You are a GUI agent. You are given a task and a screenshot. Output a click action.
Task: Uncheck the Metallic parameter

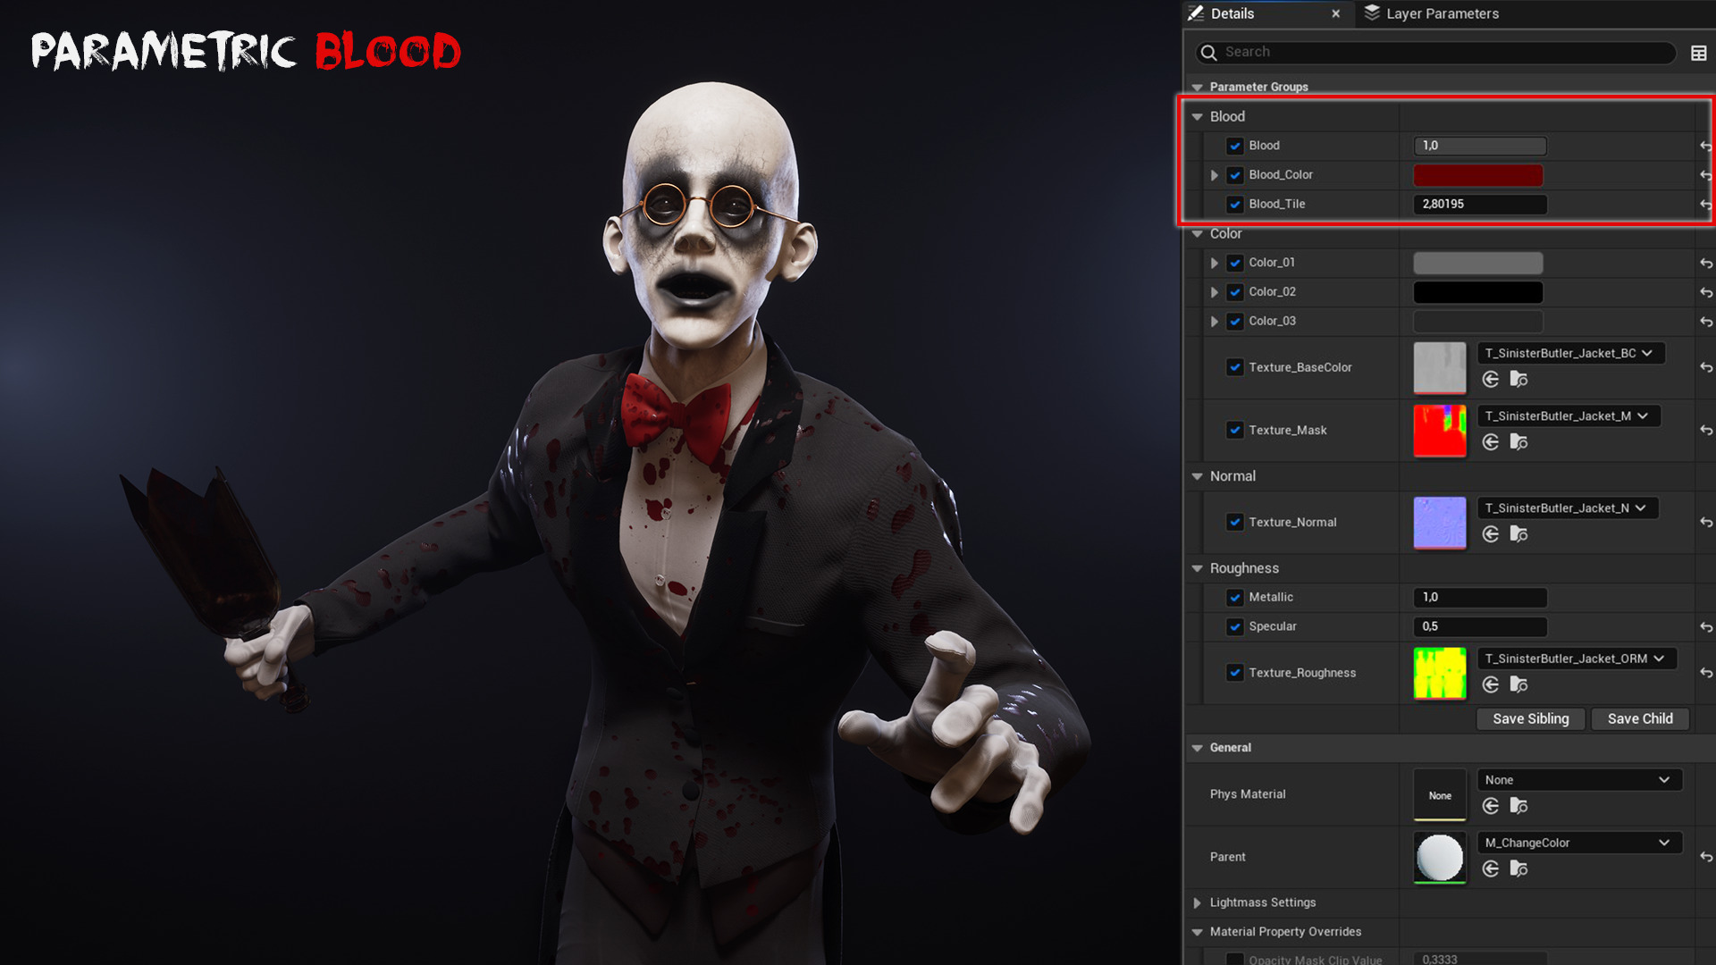pyautogui.click(x=1234, y=598)
